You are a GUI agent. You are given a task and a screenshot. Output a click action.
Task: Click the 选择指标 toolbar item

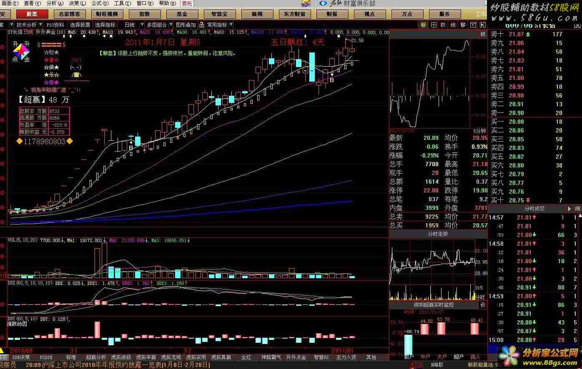point(105,25)
